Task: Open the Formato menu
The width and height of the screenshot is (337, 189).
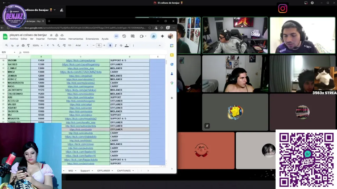Action: [52, 39]
